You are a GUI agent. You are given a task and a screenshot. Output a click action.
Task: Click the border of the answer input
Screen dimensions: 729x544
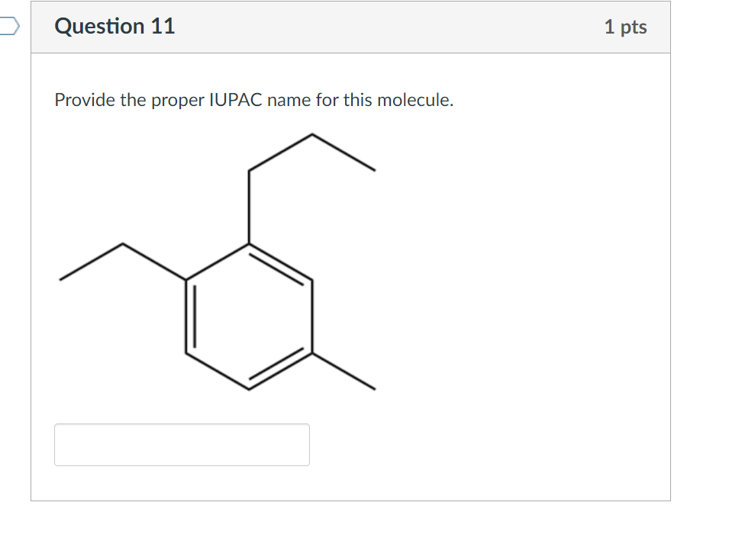pyautogui.click(x=182, y=426)
